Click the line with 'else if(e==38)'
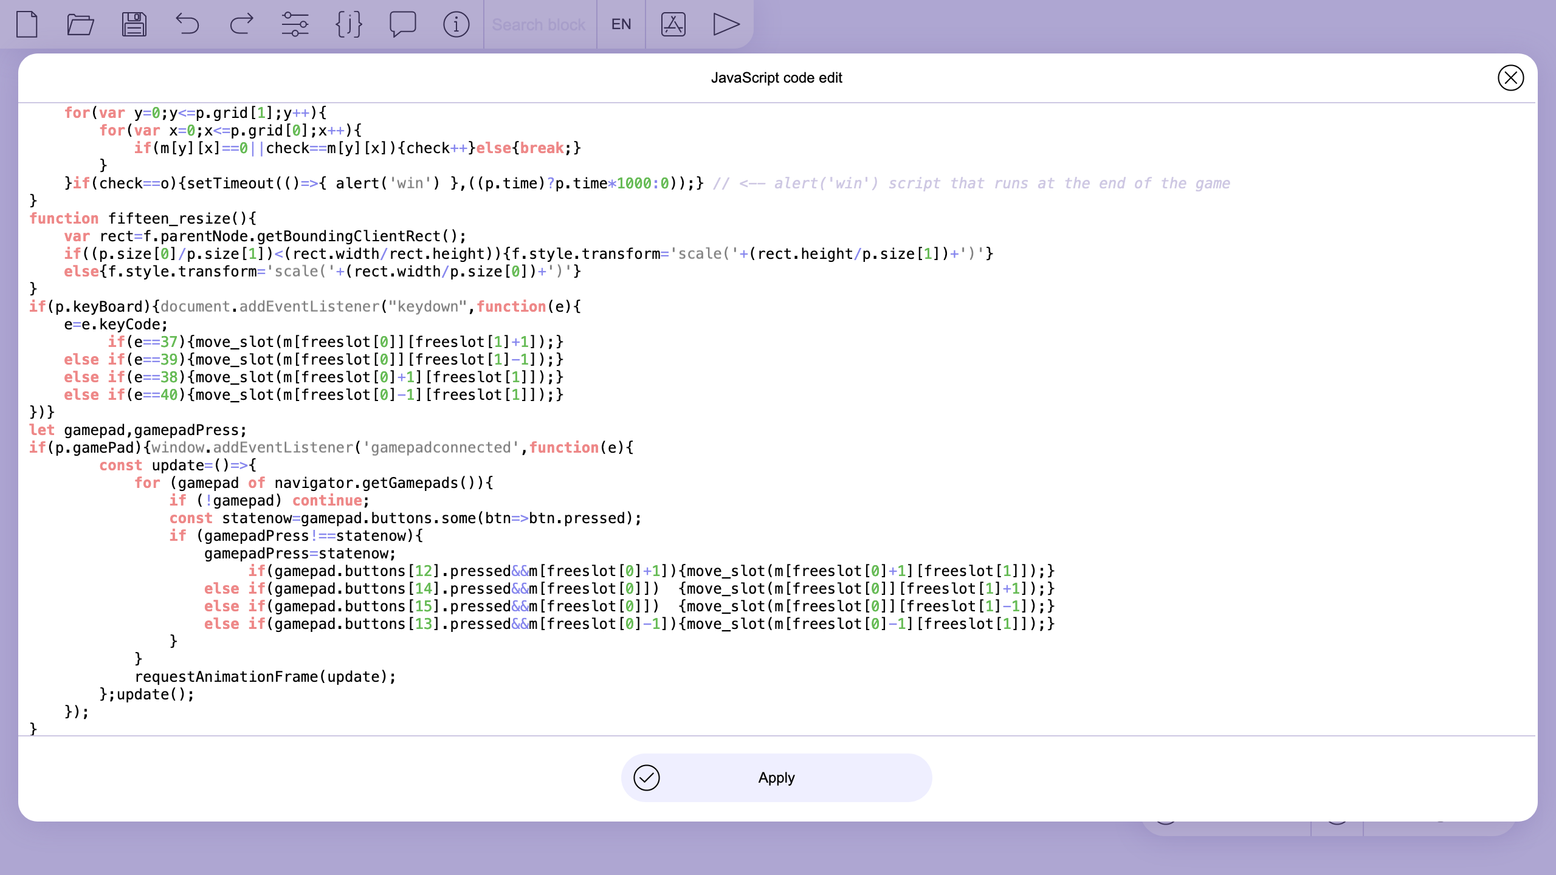 [314, 377]
